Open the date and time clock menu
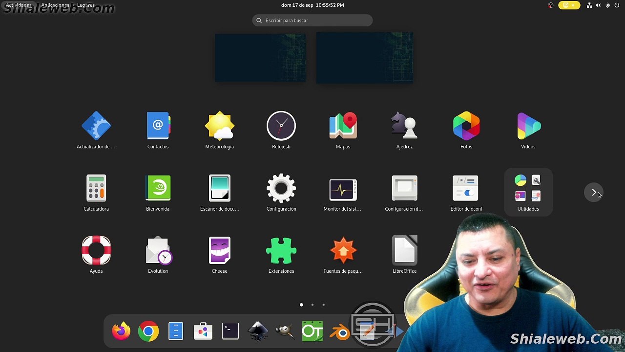The image size is (625, 352). 312,5
